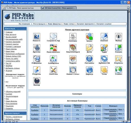The image size is (131, 123).
Task: Click the Главная sidebar link
Action: pos(9,32)
